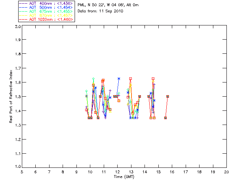
Task: Click the x-axis label 13
Action: click(x=131, y=172)
